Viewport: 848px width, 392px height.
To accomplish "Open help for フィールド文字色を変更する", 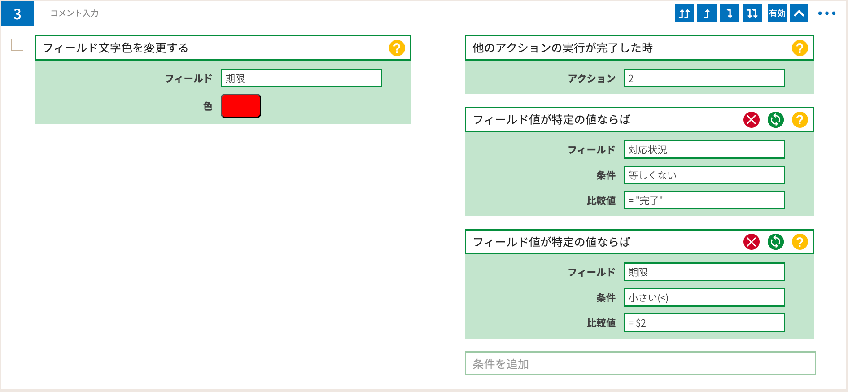I will [397, 48].
